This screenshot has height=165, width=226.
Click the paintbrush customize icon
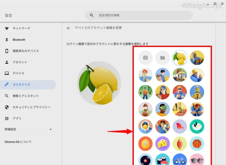[7, 84]
